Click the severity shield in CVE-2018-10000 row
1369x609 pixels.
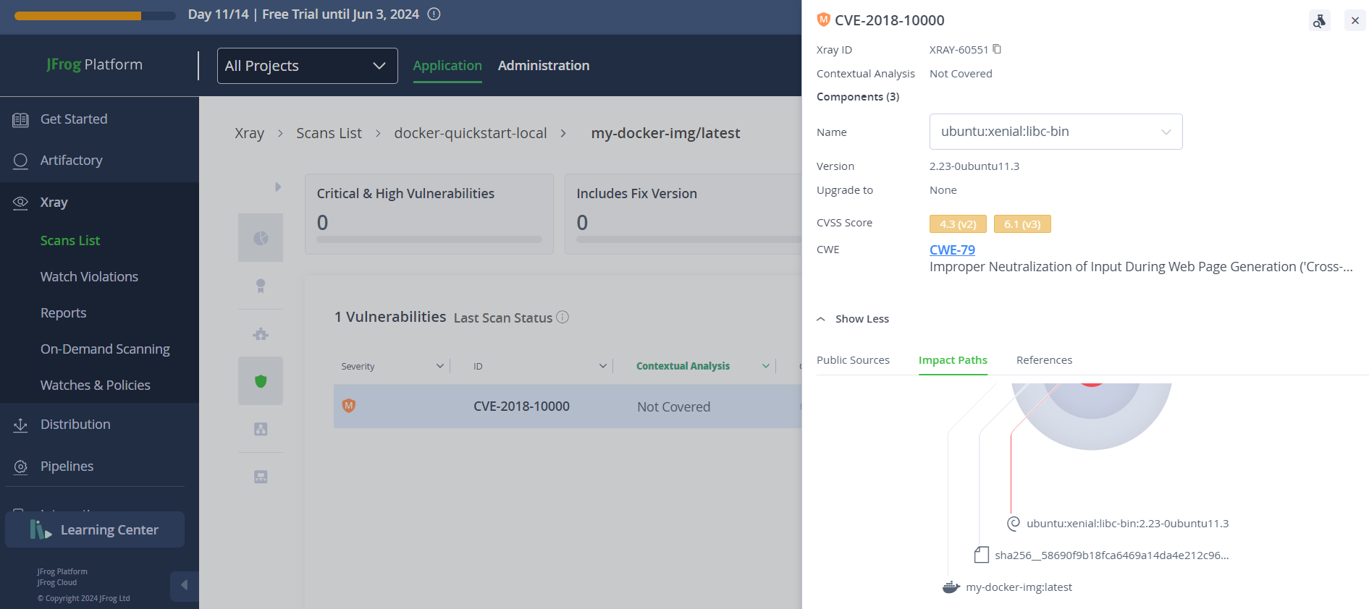tap(349, 406)
